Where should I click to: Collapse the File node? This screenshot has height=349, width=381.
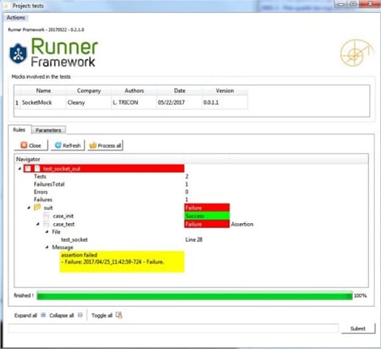coord(47,232)
